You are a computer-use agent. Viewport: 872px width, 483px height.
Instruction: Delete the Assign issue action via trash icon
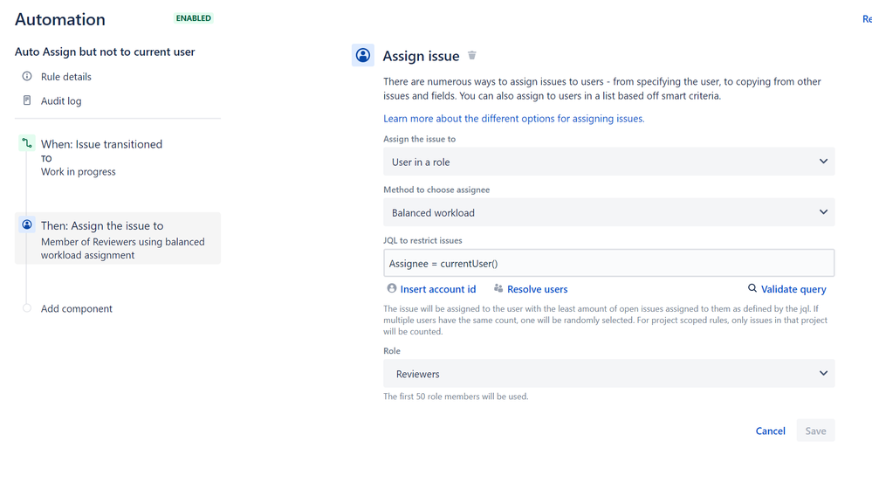pos(471,55)
